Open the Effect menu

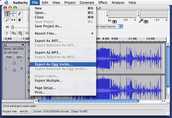tap(103, 3)
